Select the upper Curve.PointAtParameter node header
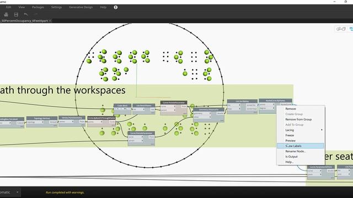Screen dimensions: 353x198 174,103
